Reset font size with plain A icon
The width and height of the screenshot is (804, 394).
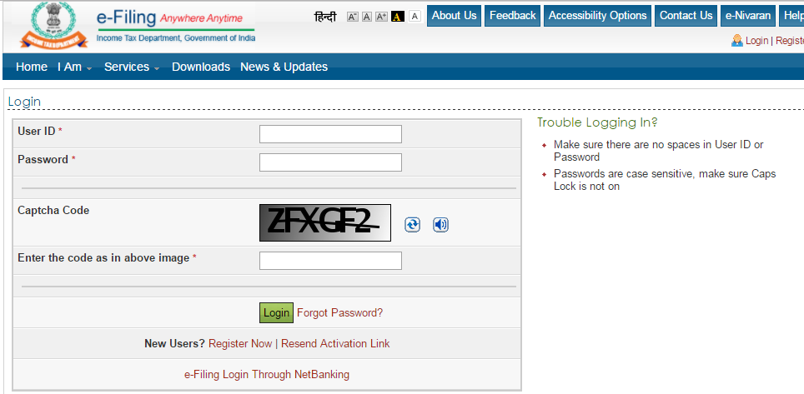tap(367, 17)
